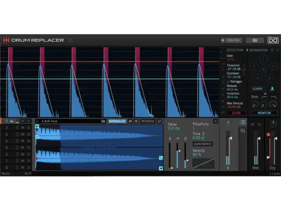Open the SEPARATION panel tab
281x211 pixels.
point(258,50)
